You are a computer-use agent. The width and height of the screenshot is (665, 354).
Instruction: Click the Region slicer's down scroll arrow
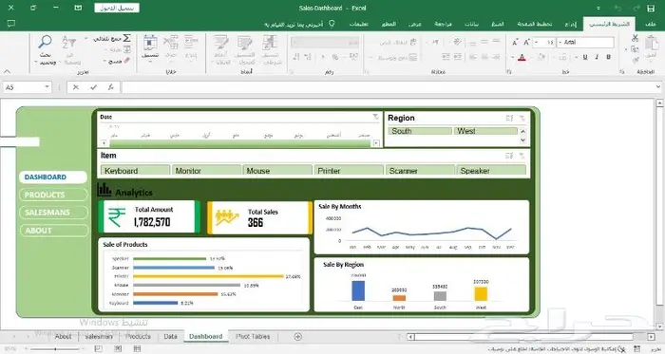pyautogui.click(x=522, y=140)
